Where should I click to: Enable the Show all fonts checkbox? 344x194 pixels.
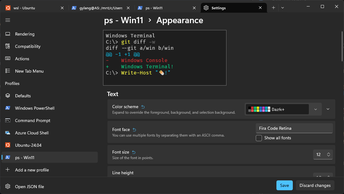pos(259,138)
